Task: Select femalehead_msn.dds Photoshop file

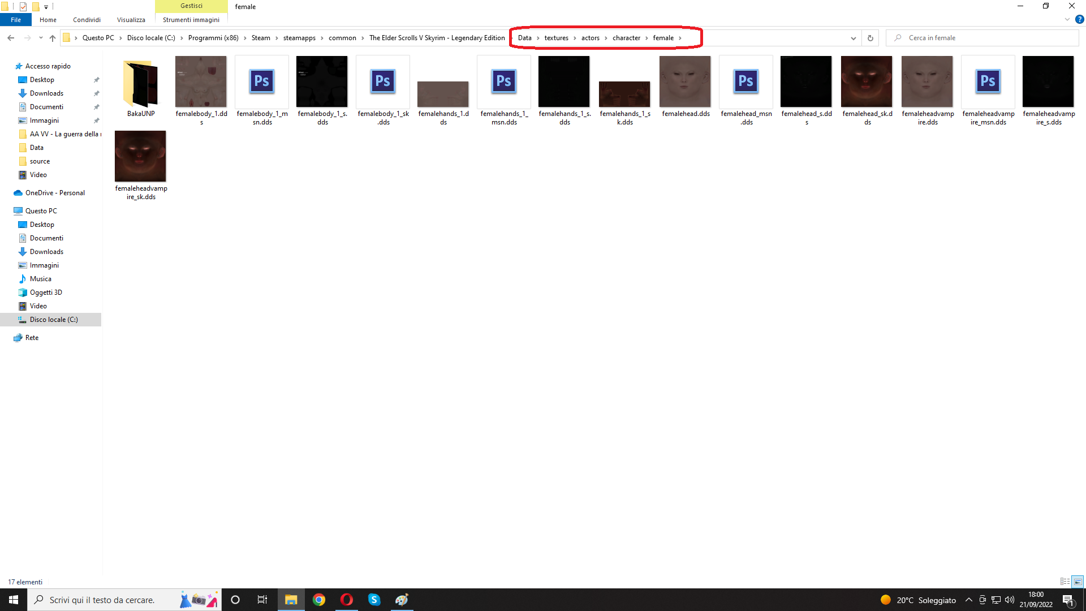Action: click(x=746, y=91)
